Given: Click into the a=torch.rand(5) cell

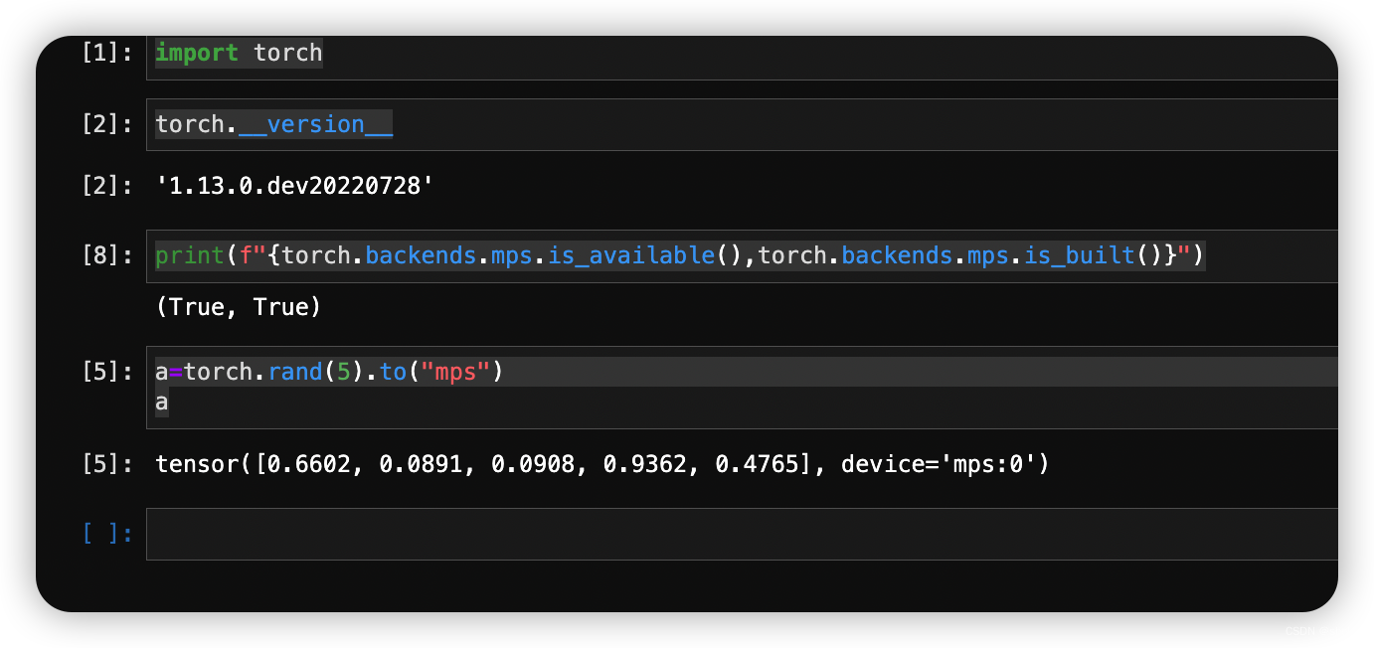Looking at the screenshot, I should (742, 388).
